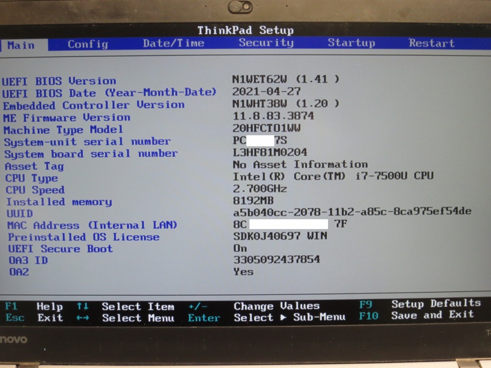Select UEFI BIOS Date label
This screenshot has height=368, width=491.
click(x=109, y=92)
